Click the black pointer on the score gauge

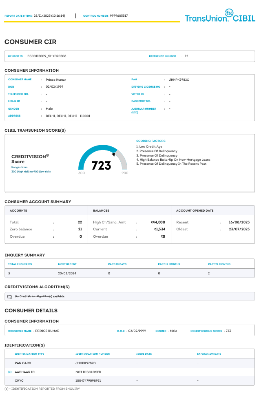(113, 155)
